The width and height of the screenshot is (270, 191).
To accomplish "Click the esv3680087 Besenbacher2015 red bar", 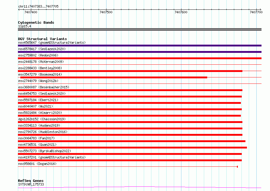I will (x=130, y=90).
